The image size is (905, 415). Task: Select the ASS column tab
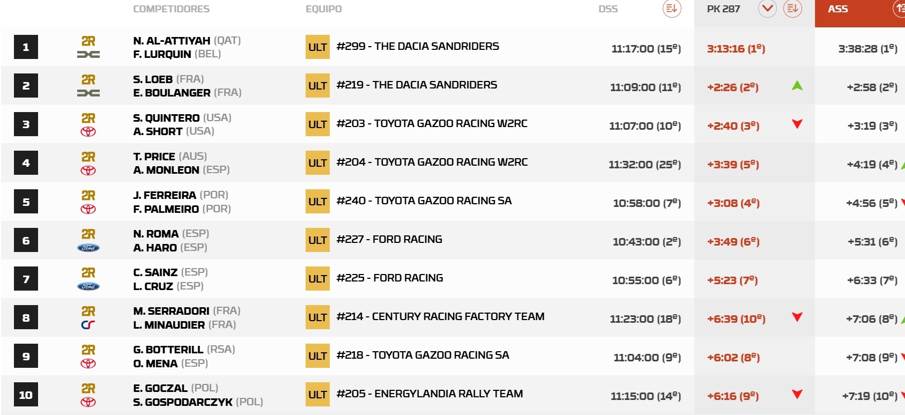coord(838,9)
